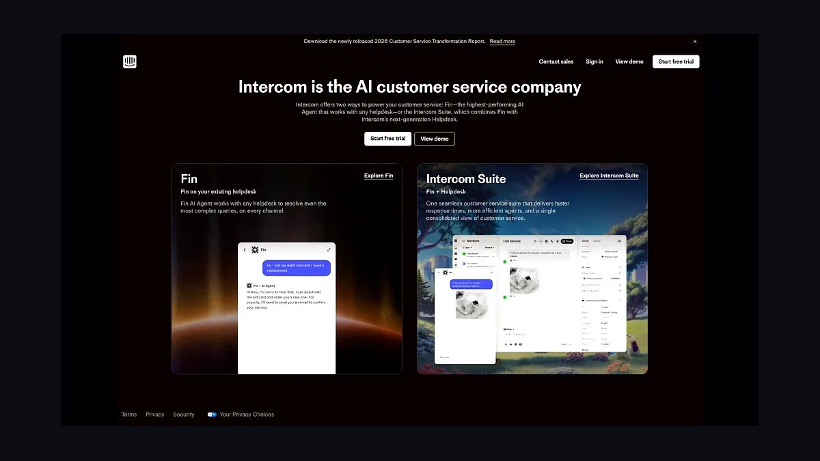Open the Details tab in Suite mockup
820x461 pixels.
pyautogui.click(x=586, y=241)
